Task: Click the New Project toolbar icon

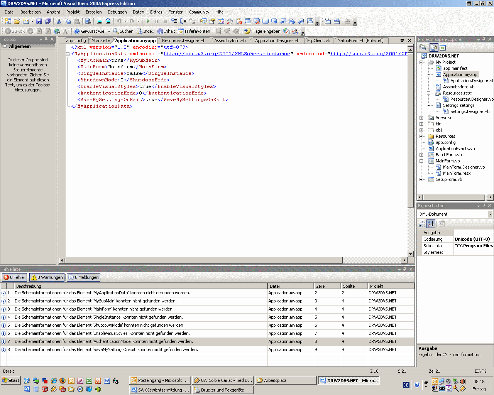Action: coord(8,22)
